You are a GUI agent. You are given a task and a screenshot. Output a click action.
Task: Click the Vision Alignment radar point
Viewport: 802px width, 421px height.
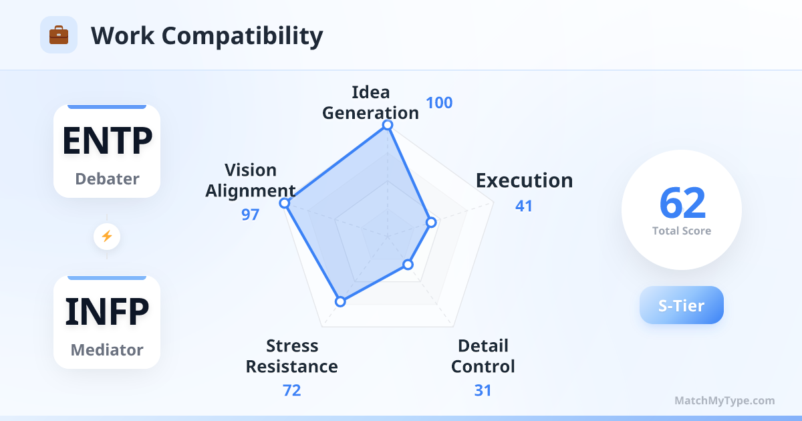(284, 203)
